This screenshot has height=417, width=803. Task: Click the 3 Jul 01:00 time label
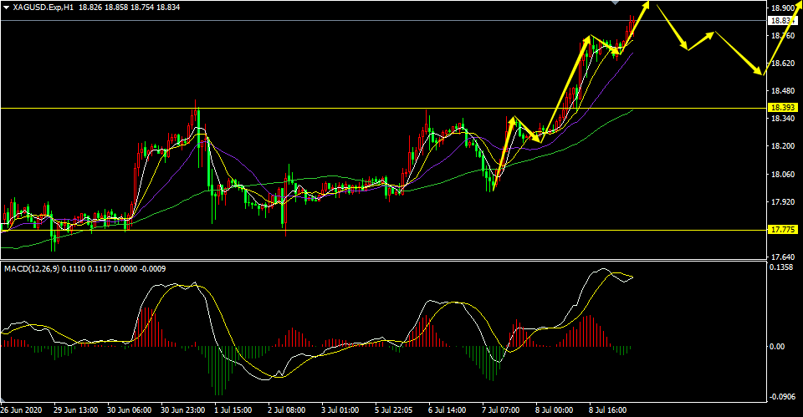(340, 410)
